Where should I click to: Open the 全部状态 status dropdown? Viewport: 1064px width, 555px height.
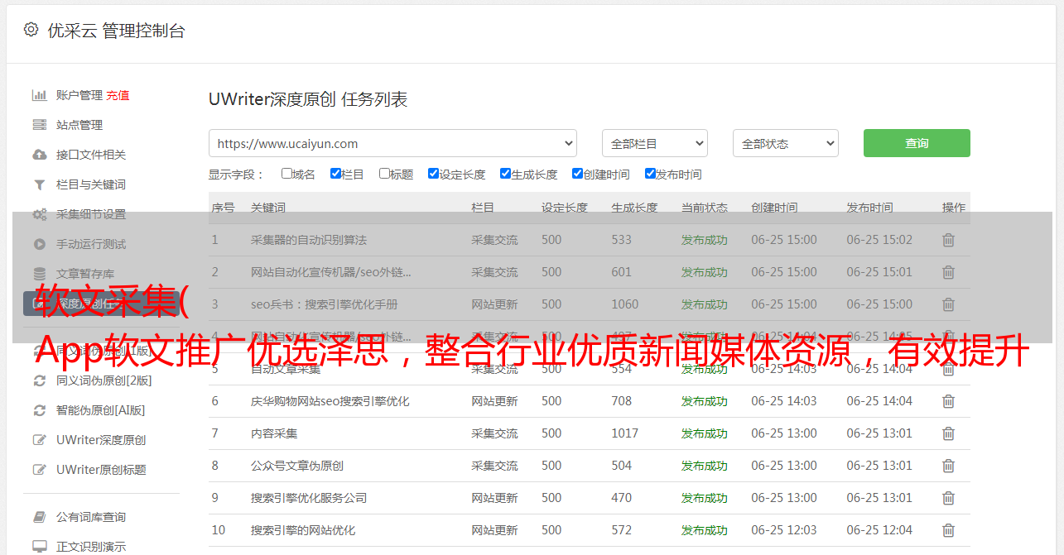tap(785, 143)
